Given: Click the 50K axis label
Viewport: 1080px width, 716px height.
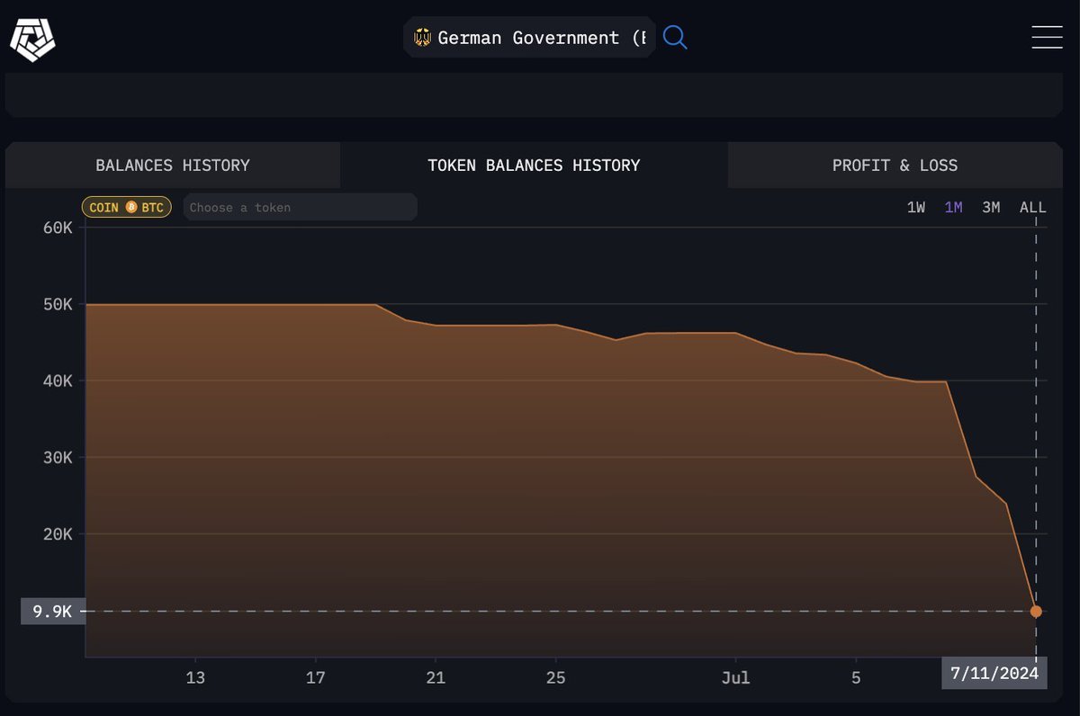Looking at the screenshot, I should pyautogui.click(x=58, y=304).
